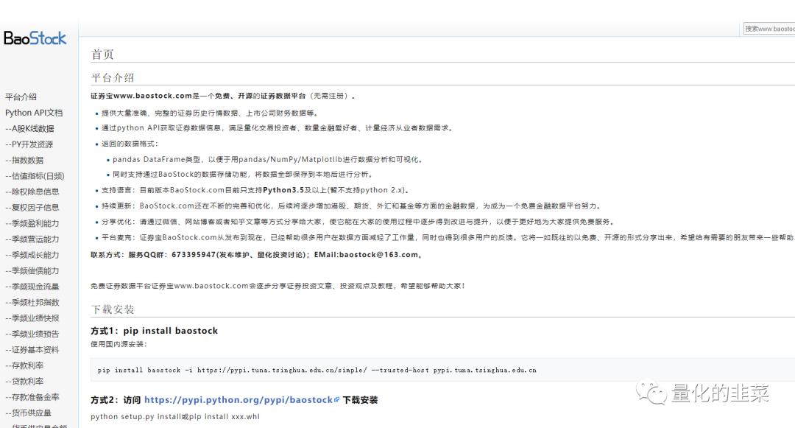Open 季频现金流量 page

[x=32, y=287]
